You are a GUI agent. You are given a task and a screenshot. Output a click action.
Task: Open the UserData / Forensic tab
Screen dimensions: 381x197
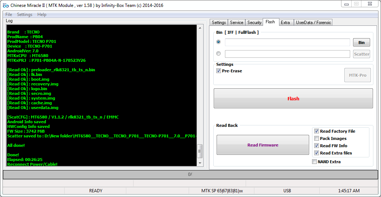click(313, 23)
